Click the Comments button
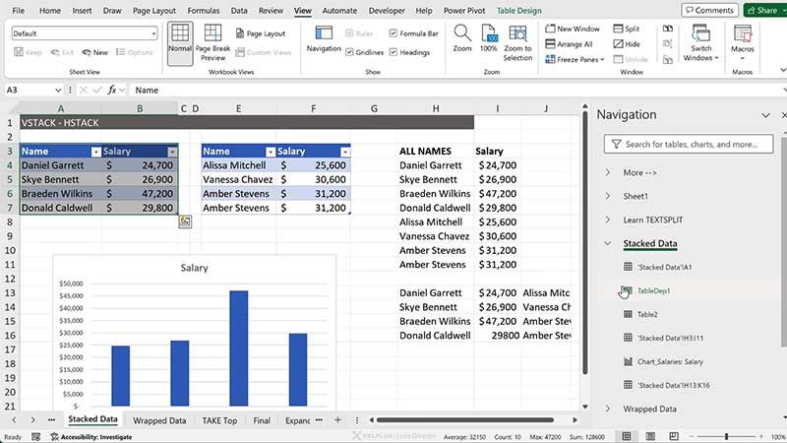The width and height of the screenshot is (787, 443). click(709, 10)
